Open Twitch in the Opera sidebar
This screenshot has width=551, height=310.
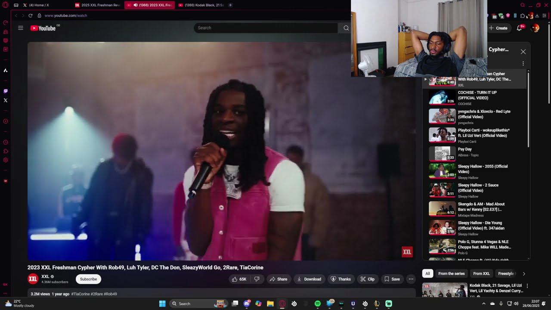tap(6, 91)
